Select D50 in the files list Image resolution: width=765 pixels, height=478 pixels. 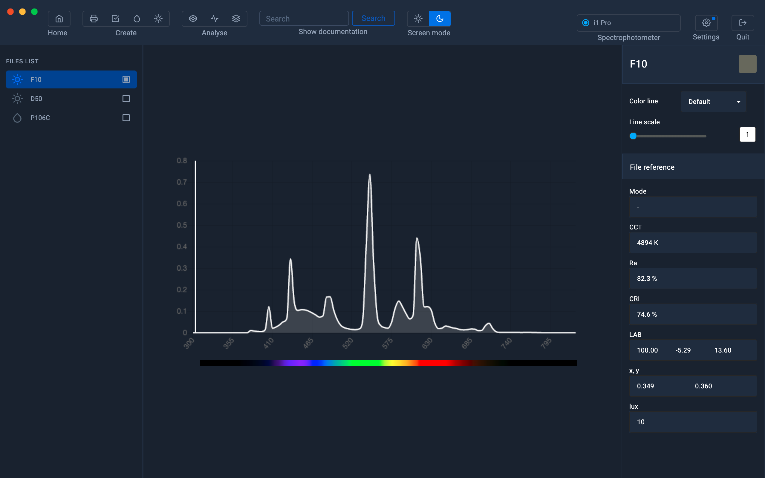tap(71, 99)
